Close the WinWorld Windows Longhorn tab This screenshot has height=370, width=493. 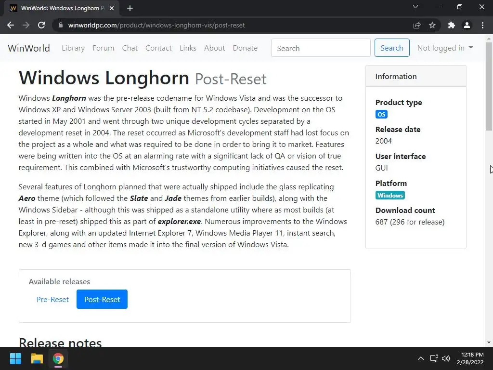pyautogui.click(x=112, y=8)
